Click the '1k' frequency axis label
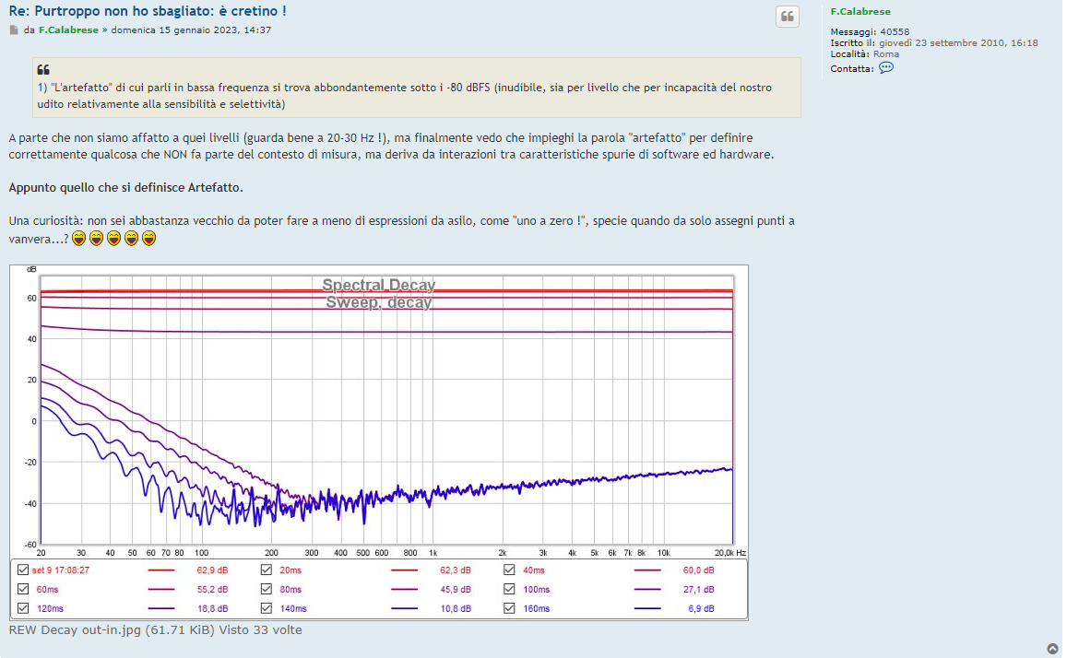This screenshot has width=1067, height=658. [433, 553]
